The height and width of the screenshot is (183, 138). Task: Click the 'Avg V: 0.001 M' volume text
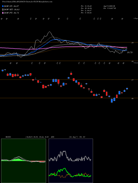(110, 6)
